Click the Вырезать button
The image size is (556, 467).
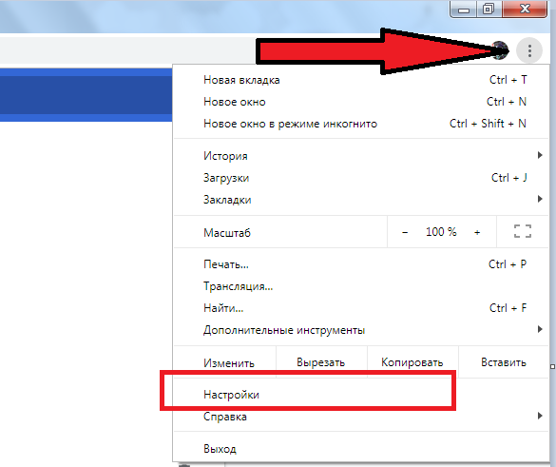pos(321,362)
